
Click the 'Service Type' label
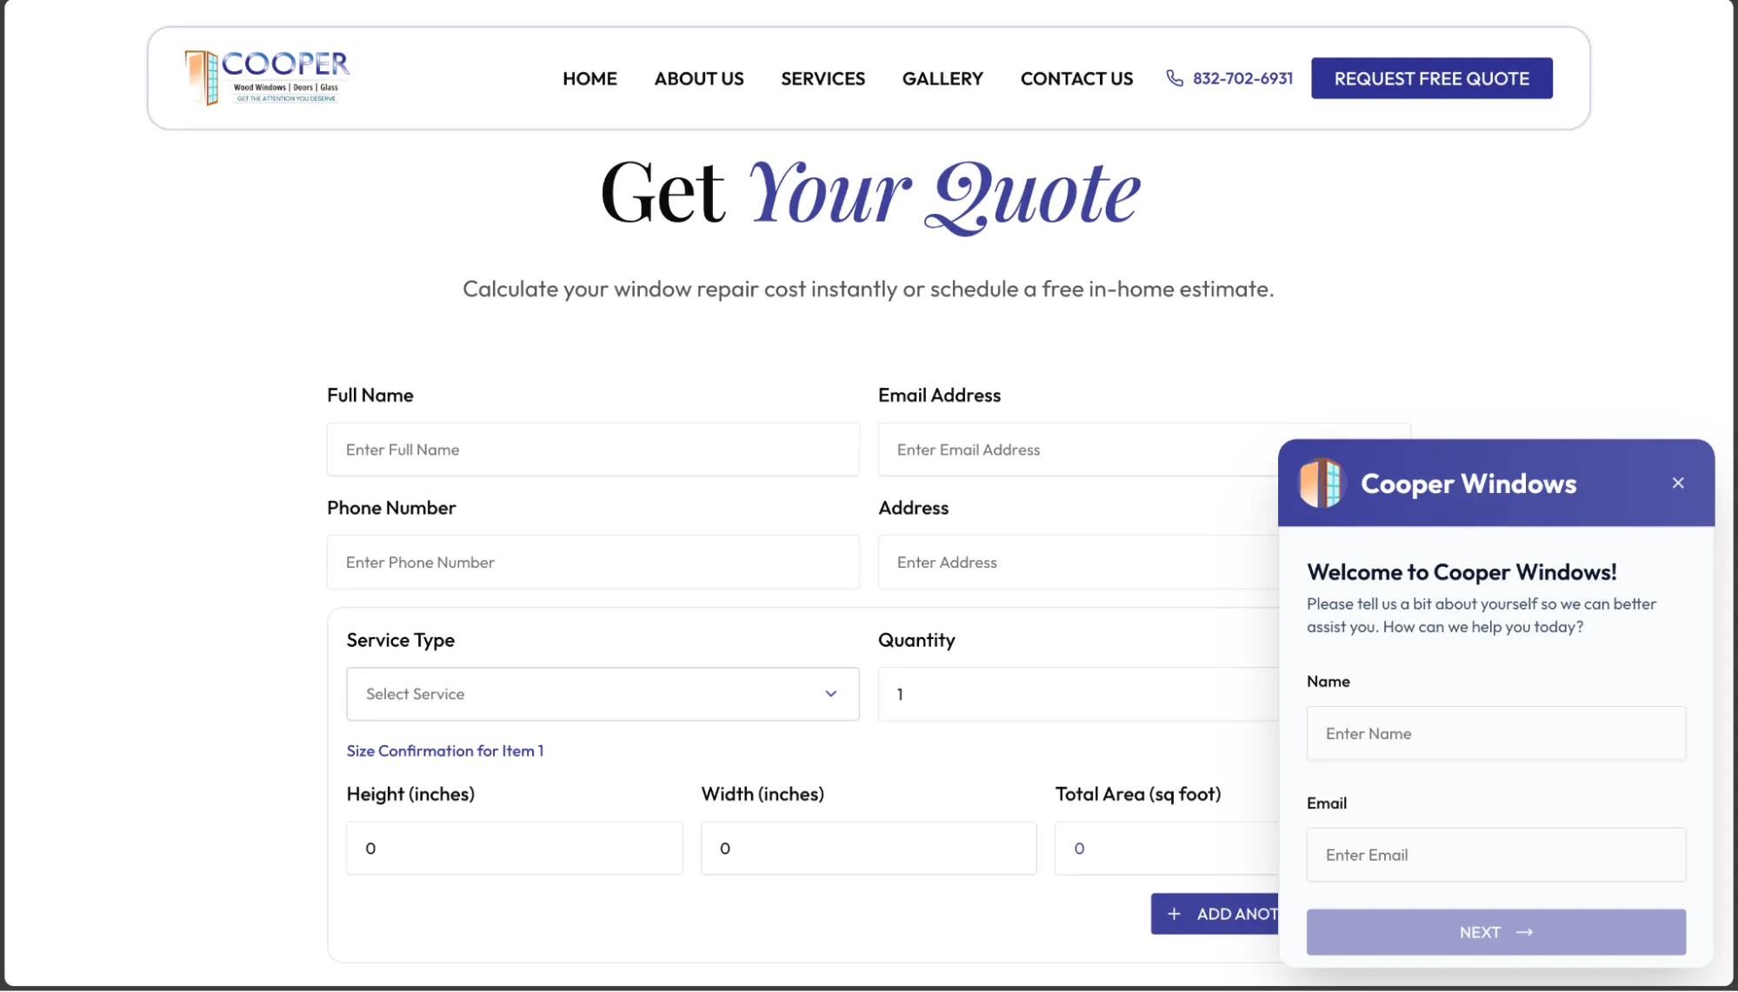(400, 640)
